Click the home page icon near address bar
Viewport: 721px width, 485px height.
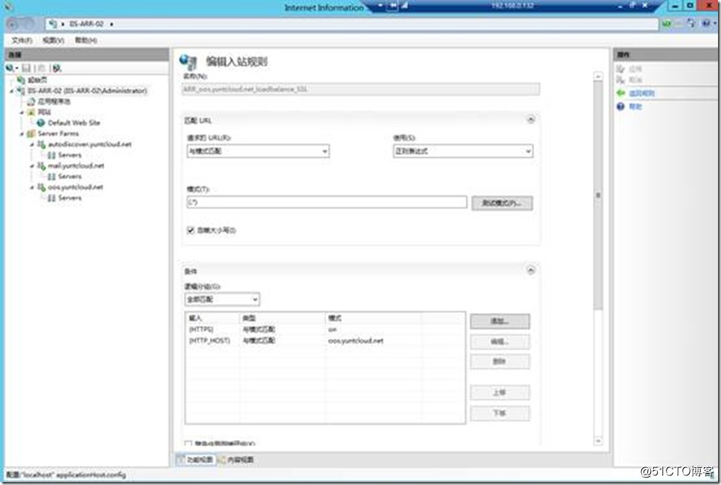pyautogui.click(x=691, y=23)
